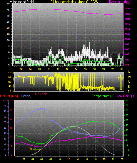The height and width of the screenshot is (163, 137).
Task: Click the 'Max solar' label
Action: pos(42,94)
